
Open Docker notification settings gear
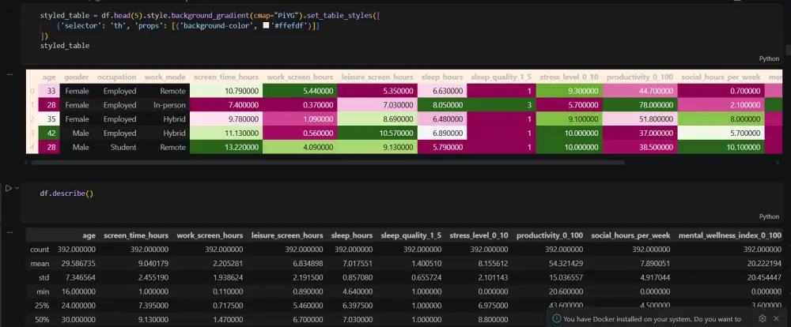coord(763,318)
